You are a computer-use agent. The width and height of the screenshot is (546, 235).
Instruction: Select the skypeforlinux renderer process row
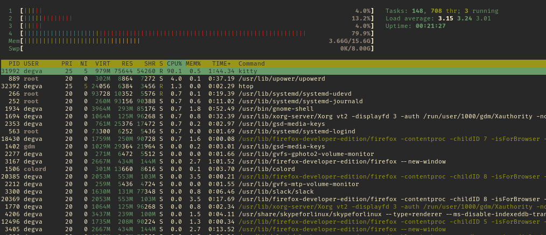click(273, 214)
